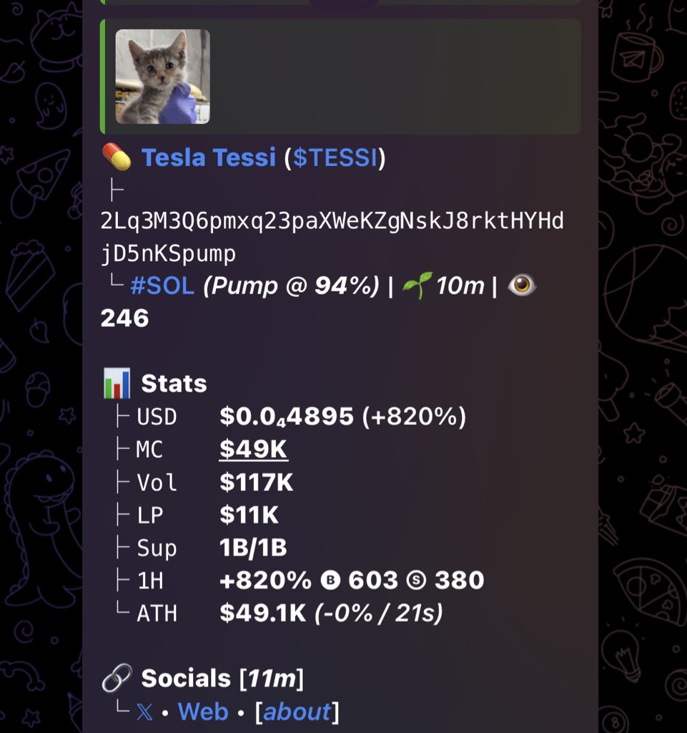
Task: Open the Web social link
Action: 203,712
